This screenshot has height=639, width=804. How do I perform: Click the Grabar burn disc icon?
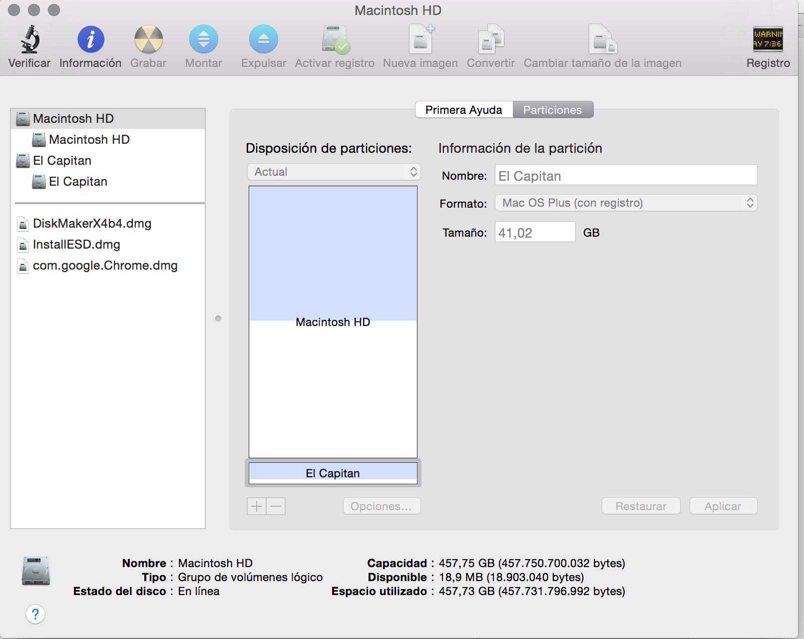(148, 40)
